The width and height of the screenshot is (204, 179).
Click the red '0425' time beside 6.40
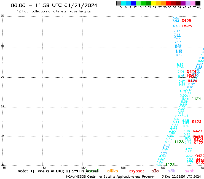pos(187,26)
